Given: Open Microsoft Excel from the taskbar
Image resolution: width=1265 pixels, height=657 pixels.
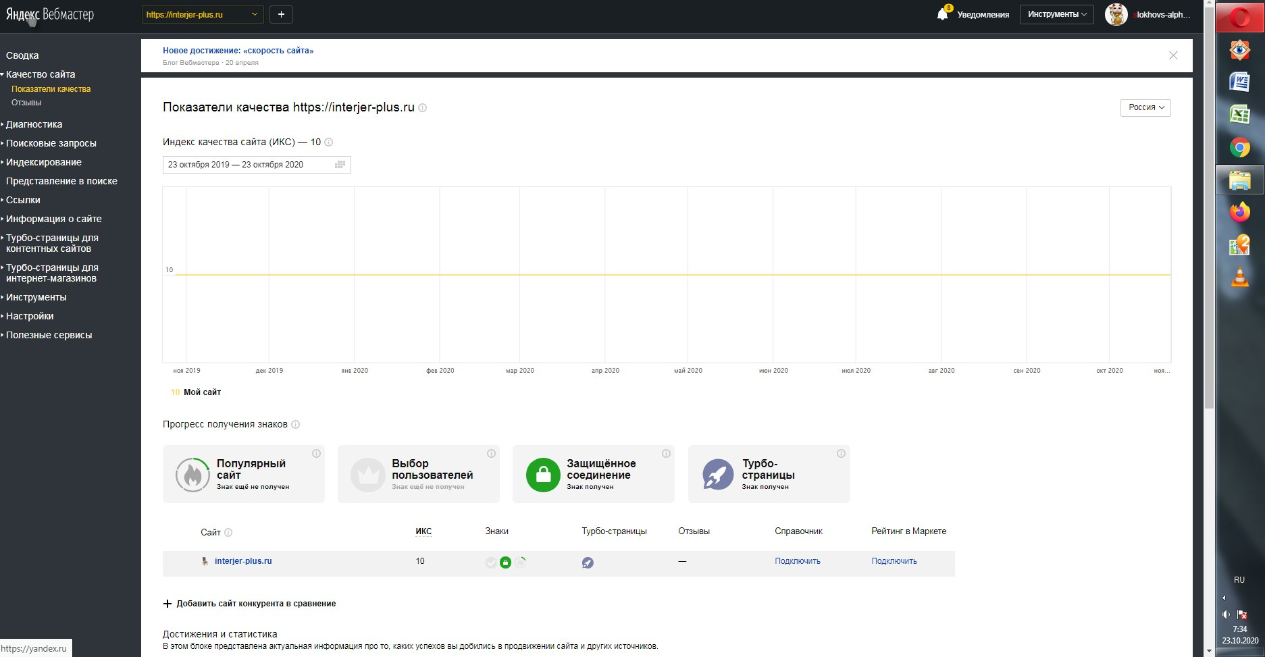Looking at the screenshot, I should [1239, 114].
